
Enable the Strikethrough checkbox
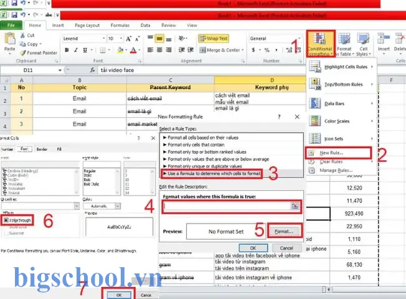coord(6,221)
